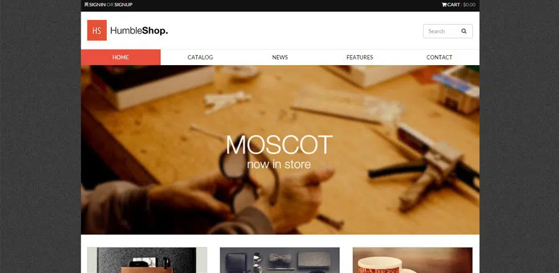Screen dimensions: 559x273
Task: Select the HOME menu item
Action: coord(120,57)
